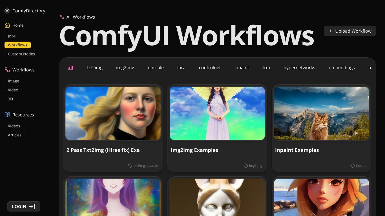Click the ComfyDirectory logo icon

pos(7,11)
